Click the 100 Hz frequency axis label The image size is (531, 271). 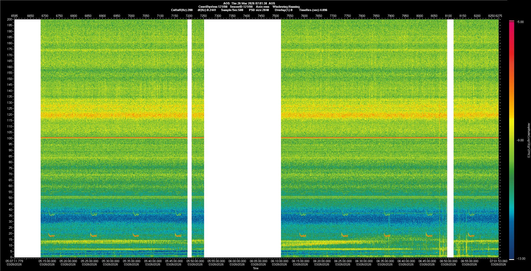(x=10, y=138)
